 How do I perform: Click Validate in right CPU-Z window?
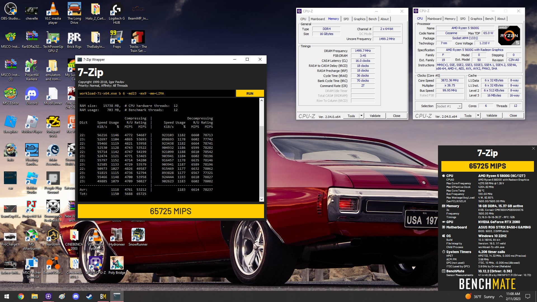(x=491, y=115)
